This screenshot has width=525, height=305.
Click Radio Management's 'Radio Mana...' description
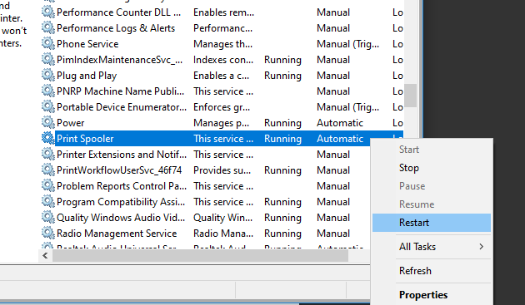pos(223,234)
